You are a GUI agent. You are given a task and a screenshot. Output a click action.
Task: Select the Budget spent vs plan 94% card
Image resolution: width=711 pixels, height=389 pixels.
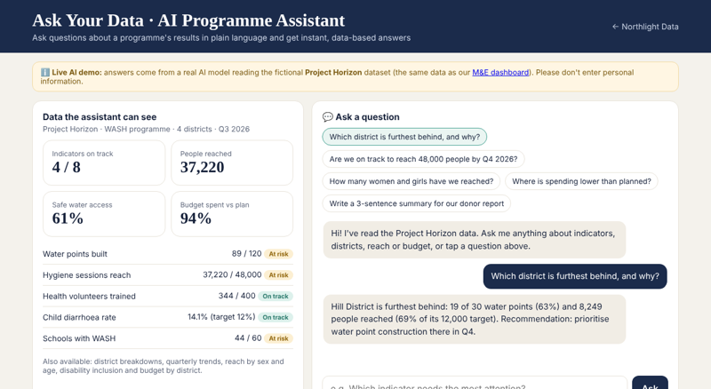pos(232,214)
